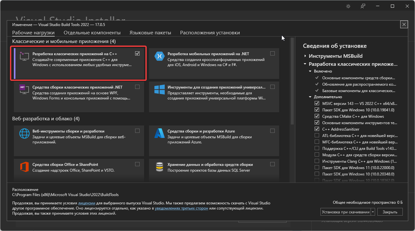Uncheck Средства CMake C++ для Windows
This screenshot has height=231, width=415.
317,116
